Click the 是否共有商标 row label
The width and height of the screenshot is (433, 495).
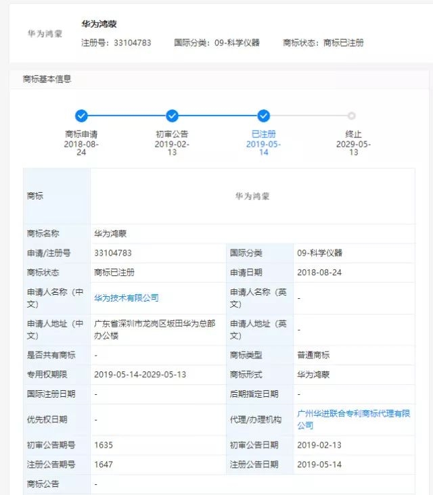coord(51,355)
